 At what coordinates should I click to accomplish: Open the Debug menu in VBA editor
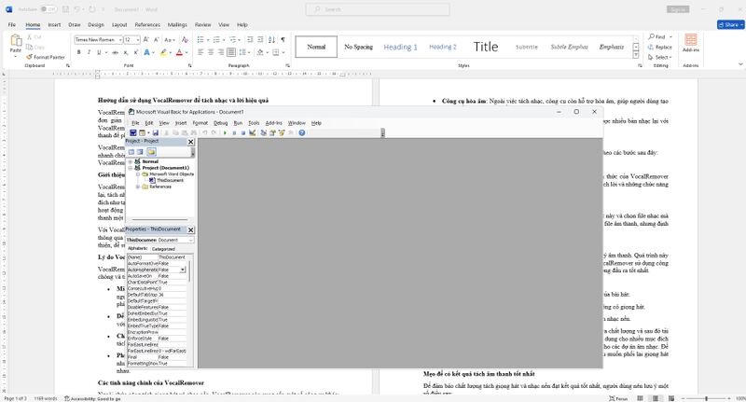tap(220, 122)
